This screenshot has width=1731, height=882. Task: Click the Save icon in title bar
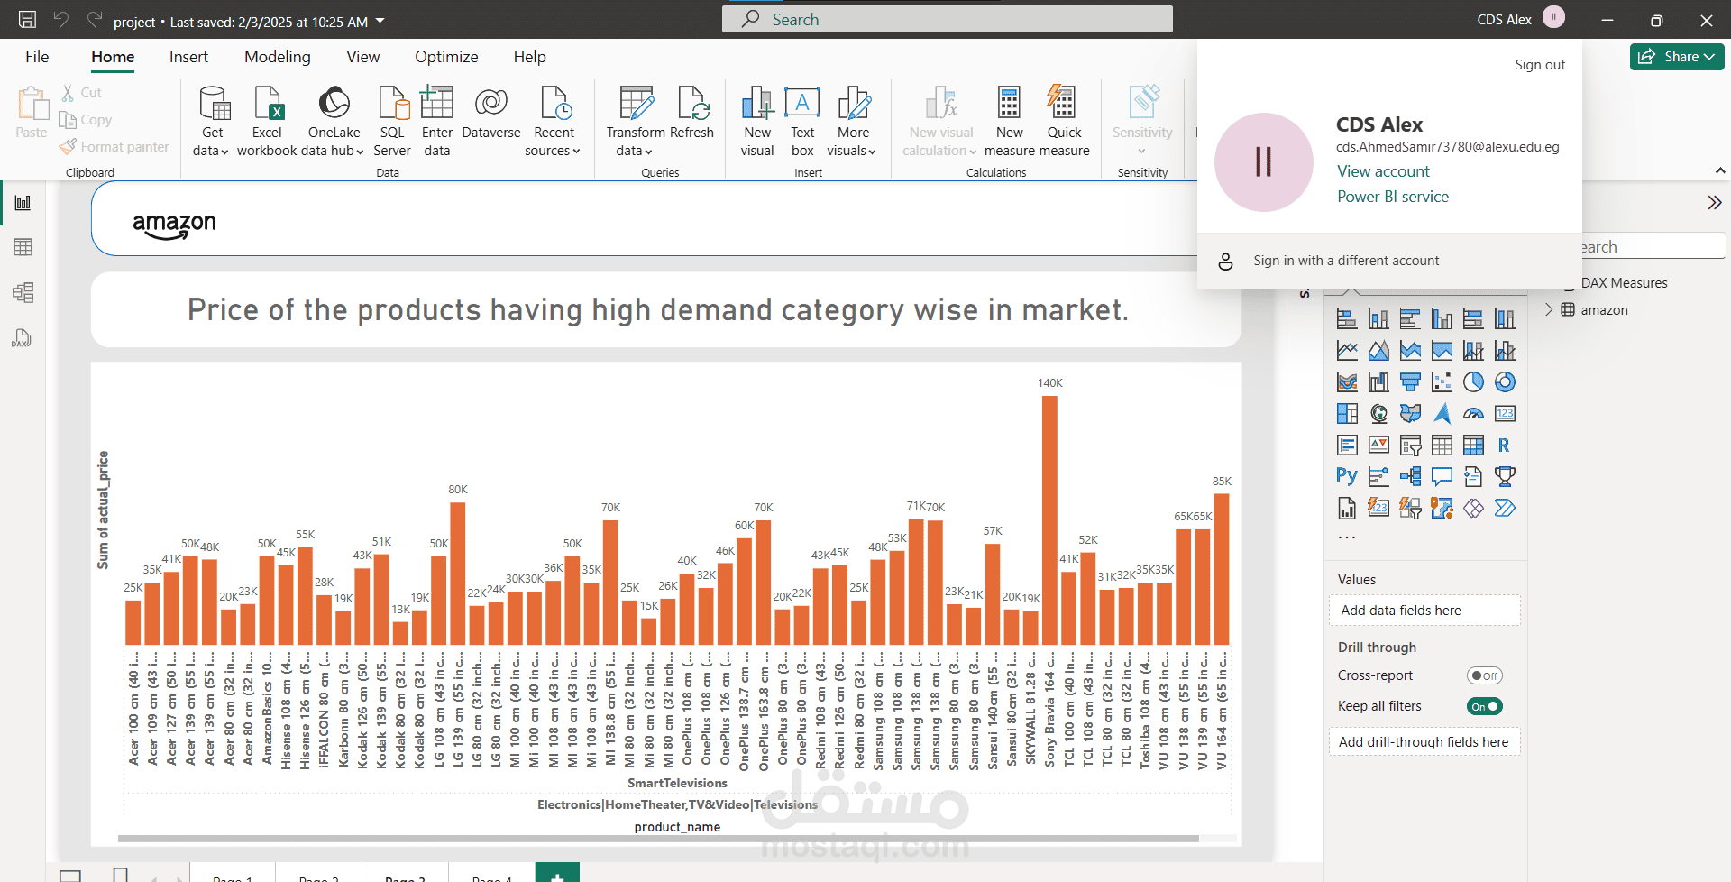[27, 20]
